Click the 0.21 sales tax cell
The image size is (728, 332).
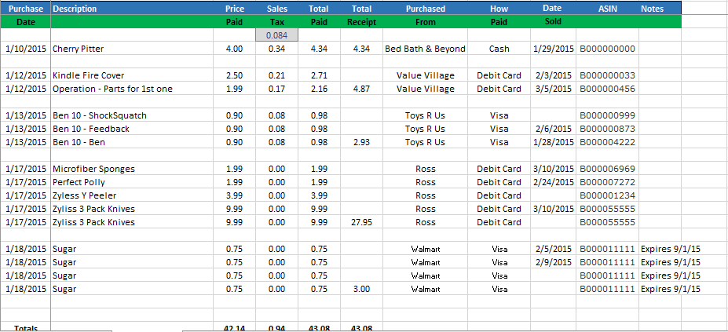coord(276,75)
